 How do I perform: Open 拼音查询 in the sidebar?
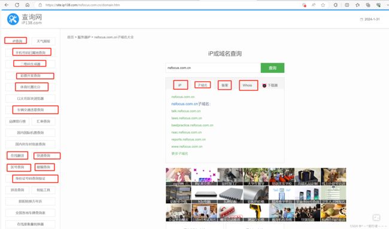point(17,190)
